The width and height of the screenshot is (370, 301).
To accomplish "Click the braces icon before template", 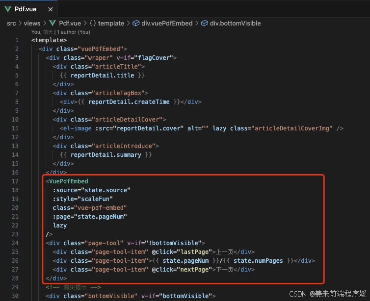I will (93, 23).
